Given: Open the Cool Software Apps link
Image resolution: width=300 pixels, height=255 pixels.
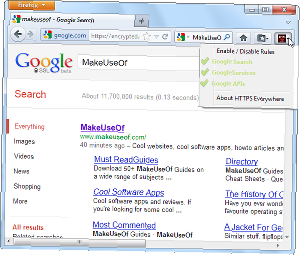Looking at the screenshot, I should tap(129, 192).
